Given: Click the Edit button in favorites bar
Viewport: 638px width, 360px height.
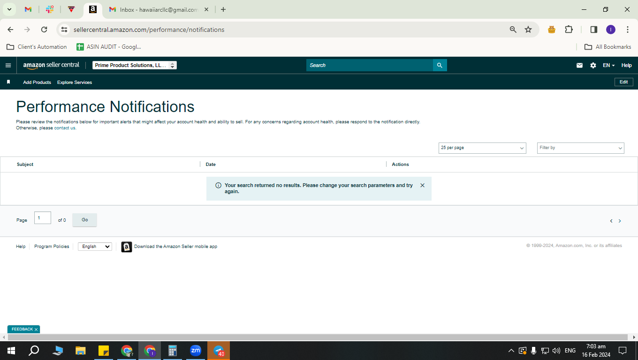Looking at the screenshot, I should click(x=624, y=82).
